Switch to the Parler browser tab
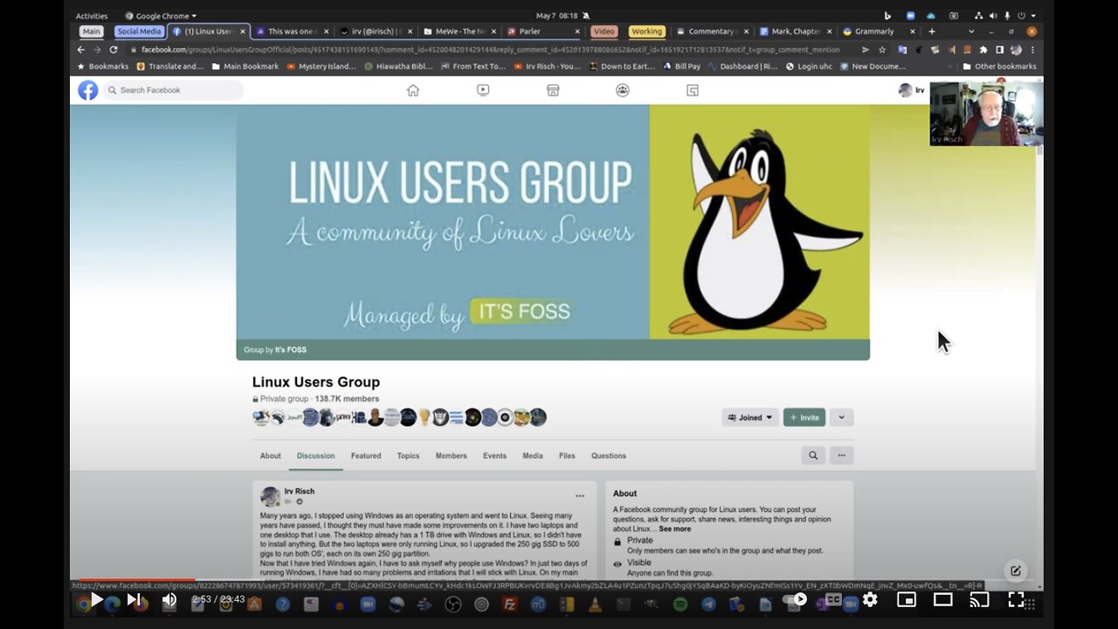 tap(542, 31)
